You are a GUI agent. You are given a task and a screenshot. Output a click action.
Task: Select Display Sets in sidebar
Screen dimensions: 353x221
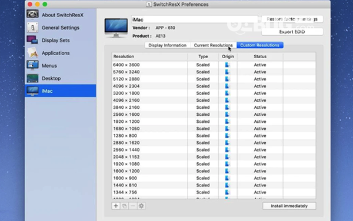61,40
